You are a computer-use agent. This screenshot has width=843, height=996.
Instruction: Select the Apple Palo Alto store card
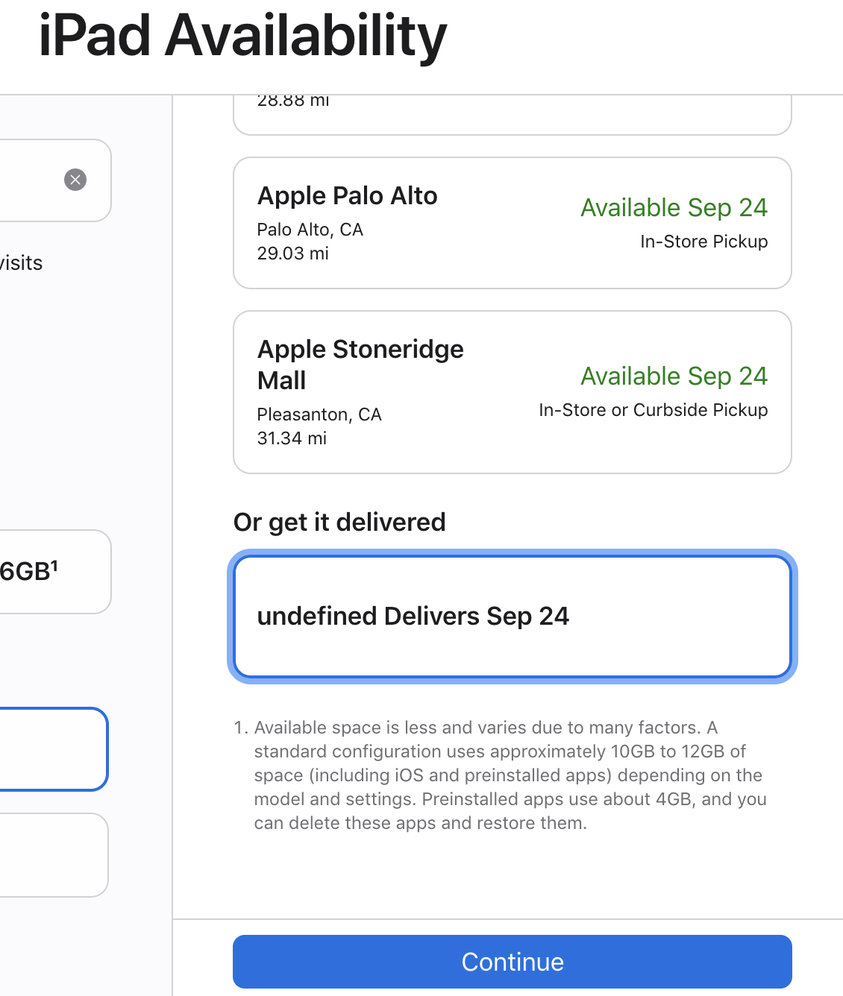pos(512,223)
